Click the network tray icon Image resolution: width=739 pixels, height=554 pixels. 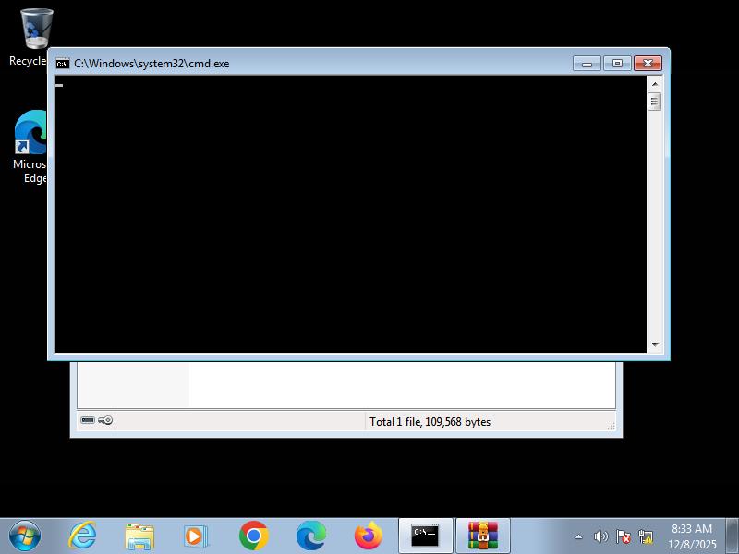click(x=646, y=536)
